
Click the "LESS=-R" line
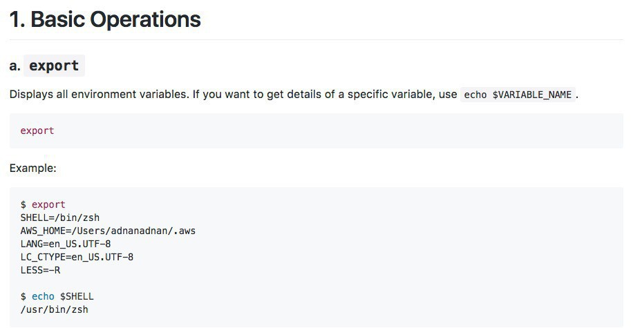tap(40, 270)
